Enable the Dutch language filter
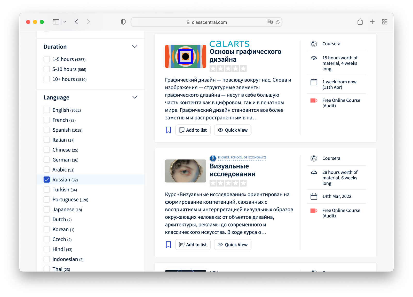This screenshot has width=413, height=297. [x=47, y=219]
